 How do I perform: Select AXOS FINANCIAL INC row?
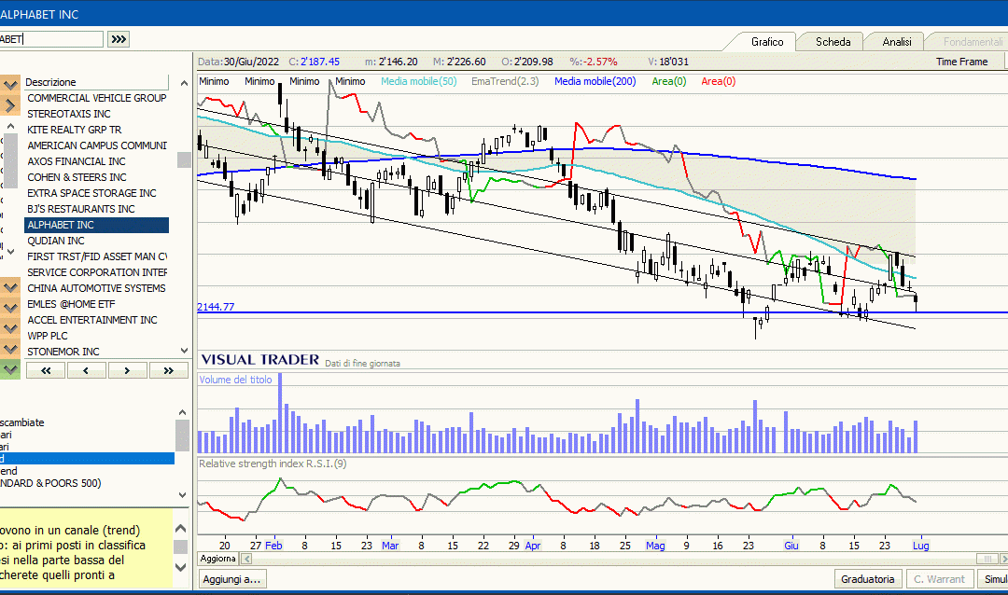96,161
